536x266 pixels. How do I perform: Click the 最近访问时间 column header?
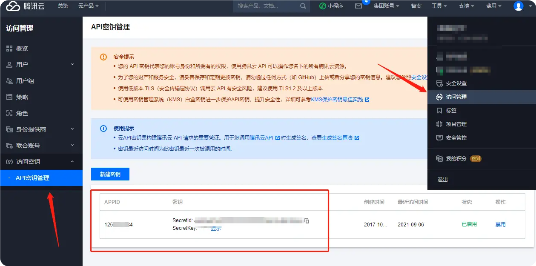click(x=413, y=202)
